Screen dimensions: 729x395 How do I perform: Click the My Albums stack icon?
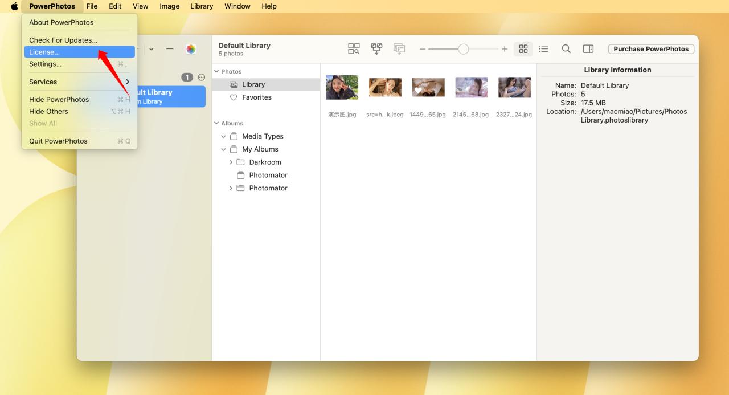tap(234, 149)
